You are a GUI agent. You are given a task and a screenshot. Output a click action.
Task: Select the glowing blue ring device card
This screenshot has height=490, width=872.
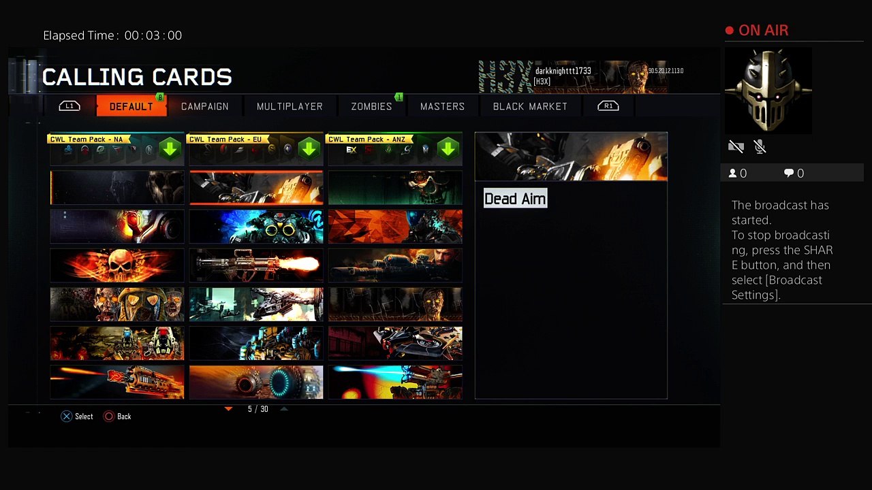[x=256, y=382]
